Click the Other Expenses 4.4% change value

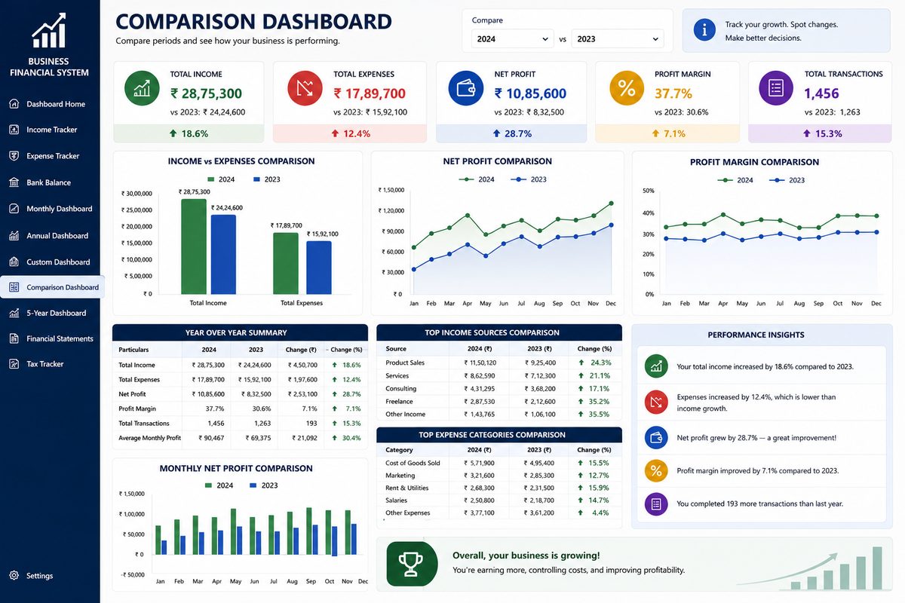(x=600, y=513)
